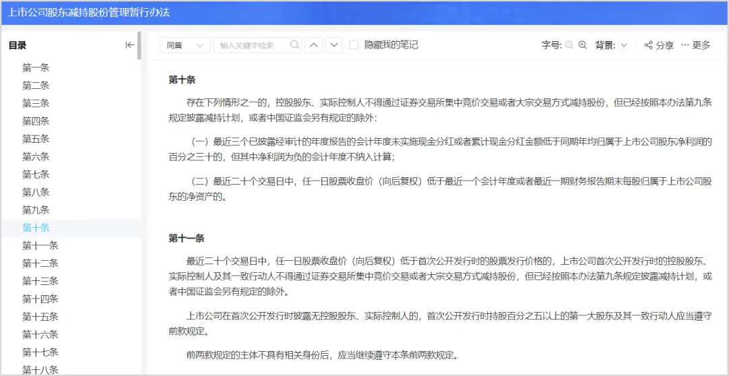This screenshot has height=376, width=729.
Task: Jump to 第十一条 in the contents
Action: click(x=40, y=245)
